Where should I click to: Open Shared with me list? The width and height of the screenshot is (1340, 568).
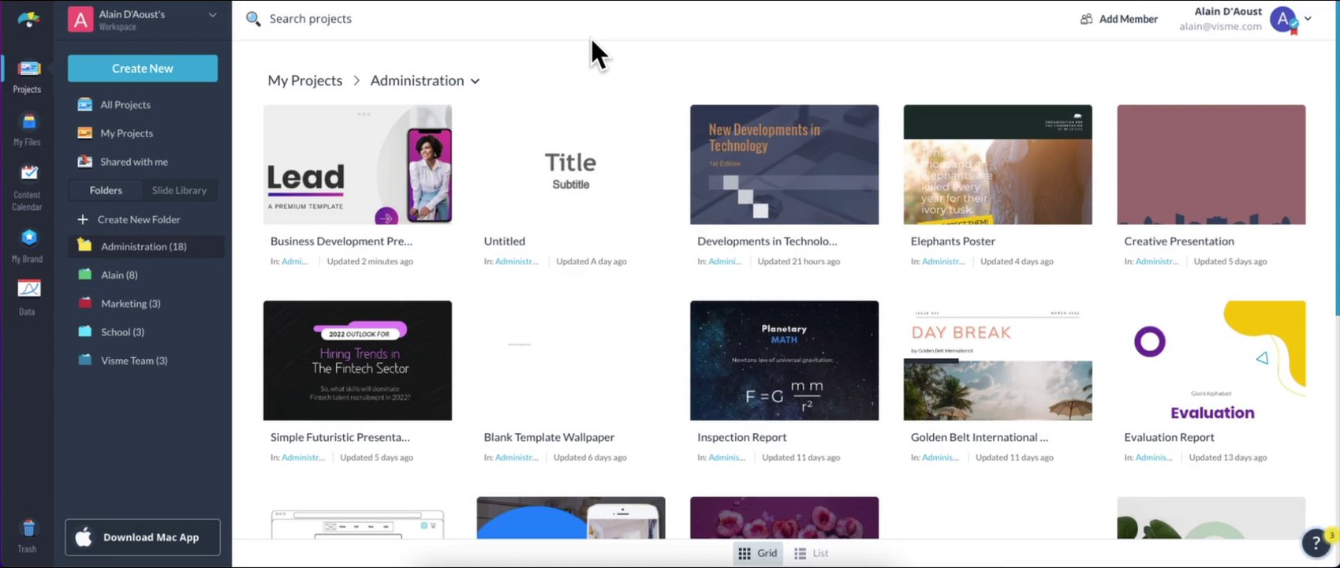pos(134,162)
